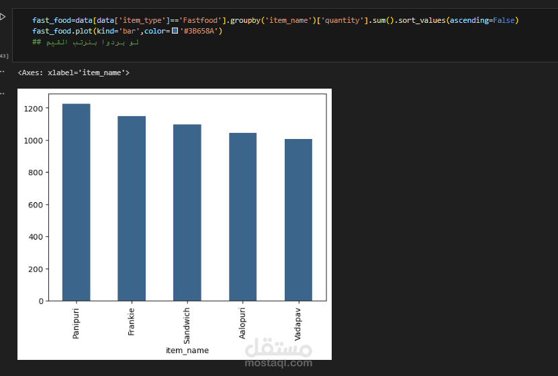Viewport: 558px width, 376px height.
Task: Click the 1200 y-axis tick label
Action: point(33,109)
